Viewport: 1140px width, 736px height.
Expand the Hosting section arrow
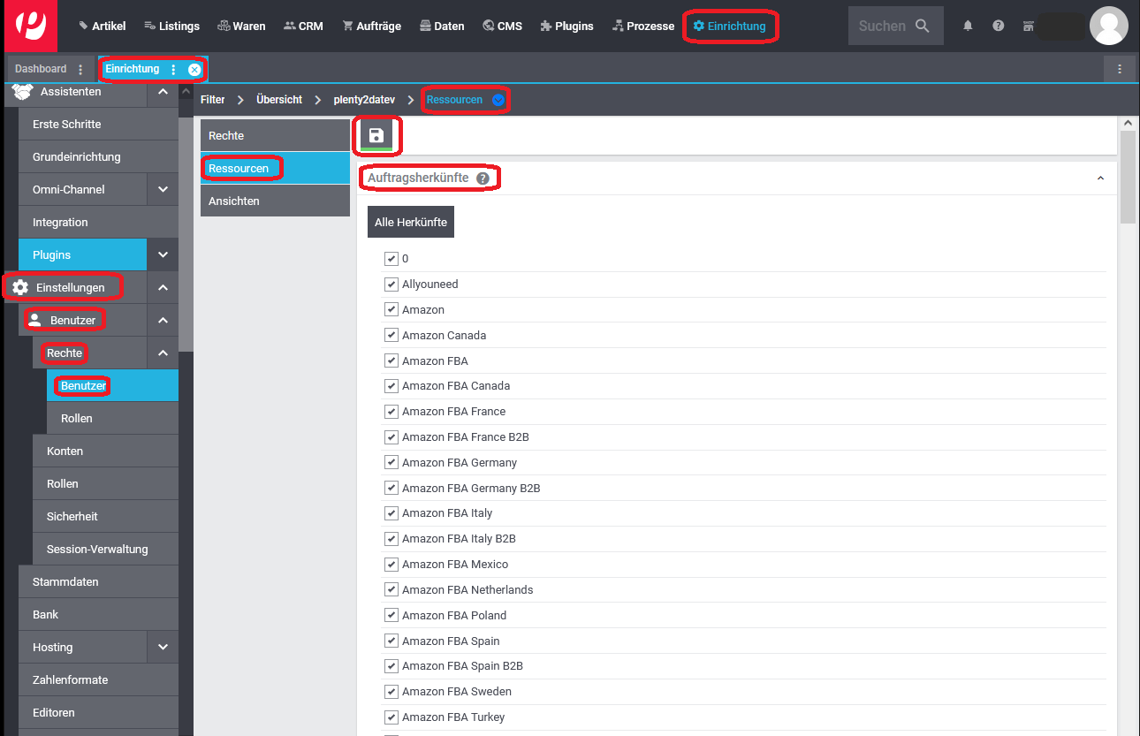tap(163, 647)
